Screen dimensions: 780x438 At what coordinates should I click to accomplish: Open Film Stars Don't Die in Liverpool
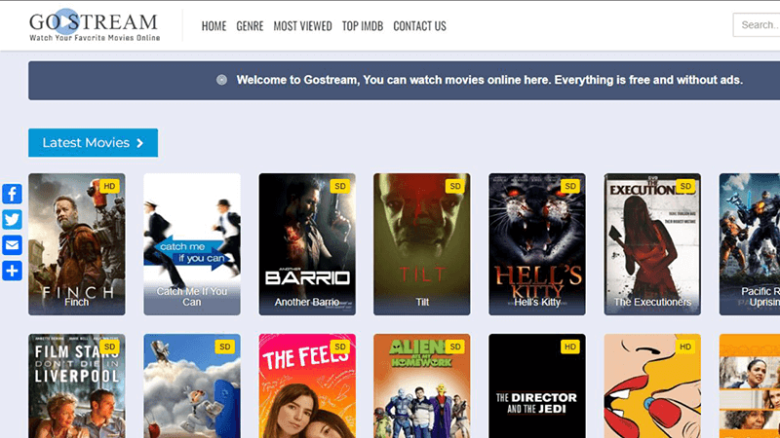[77, 385]
